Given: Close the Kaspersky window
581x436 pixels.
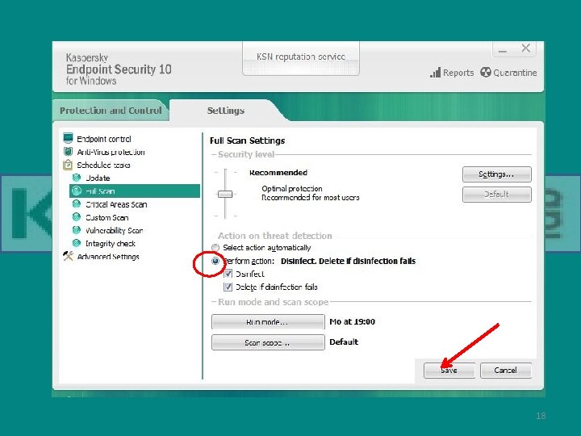Looking at the screenshot, I should 526,48.
